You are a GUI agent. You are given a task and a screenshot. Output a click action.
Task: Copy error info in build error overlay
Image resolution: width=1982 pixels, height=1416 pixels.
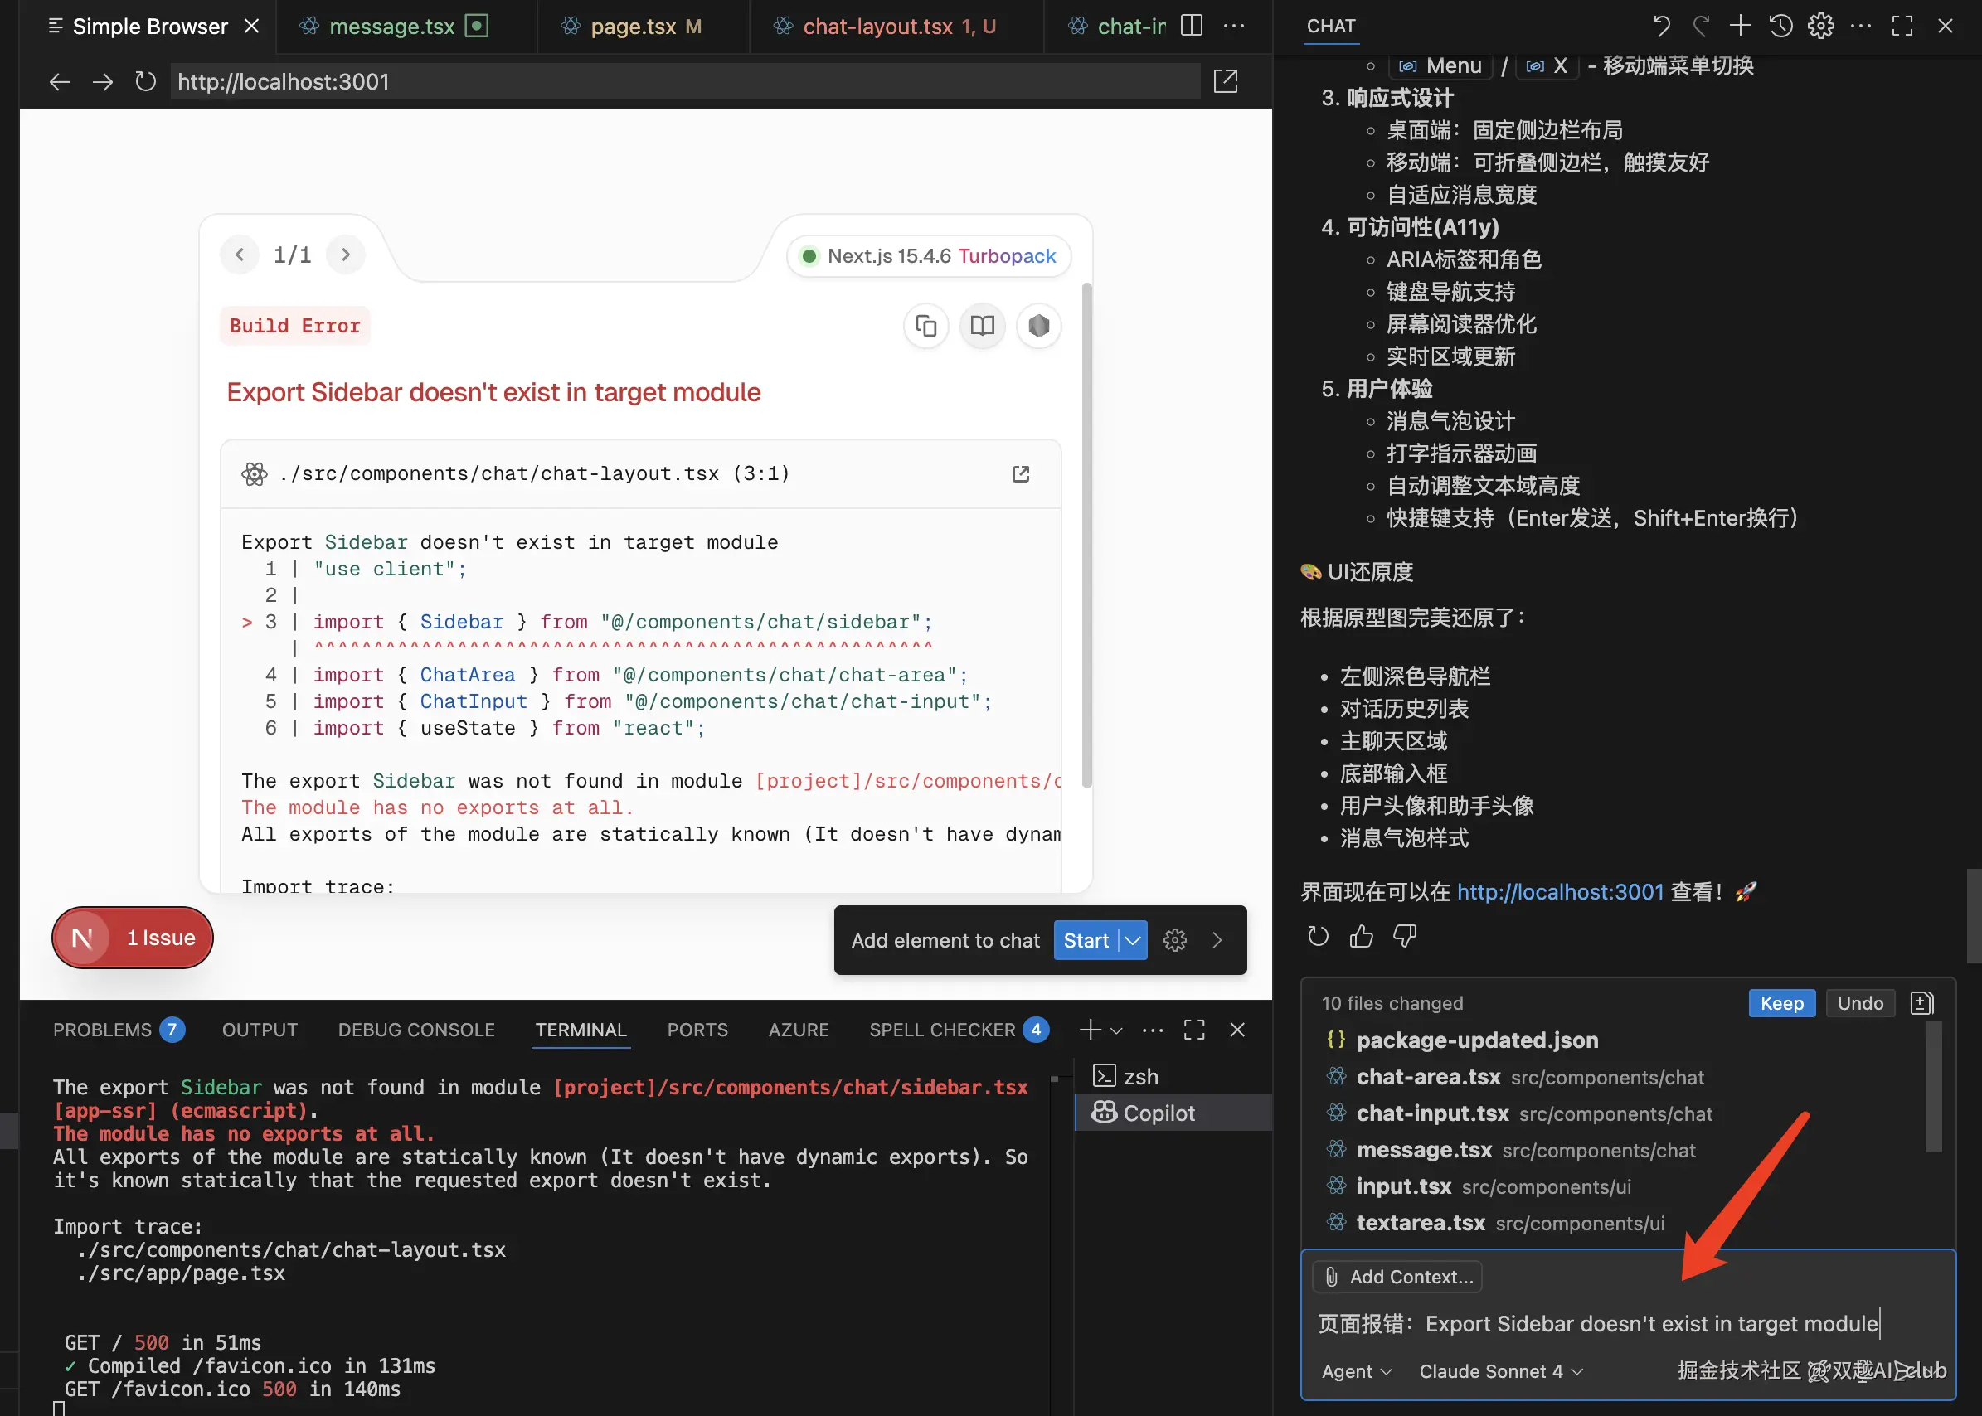tap(926, 326)
